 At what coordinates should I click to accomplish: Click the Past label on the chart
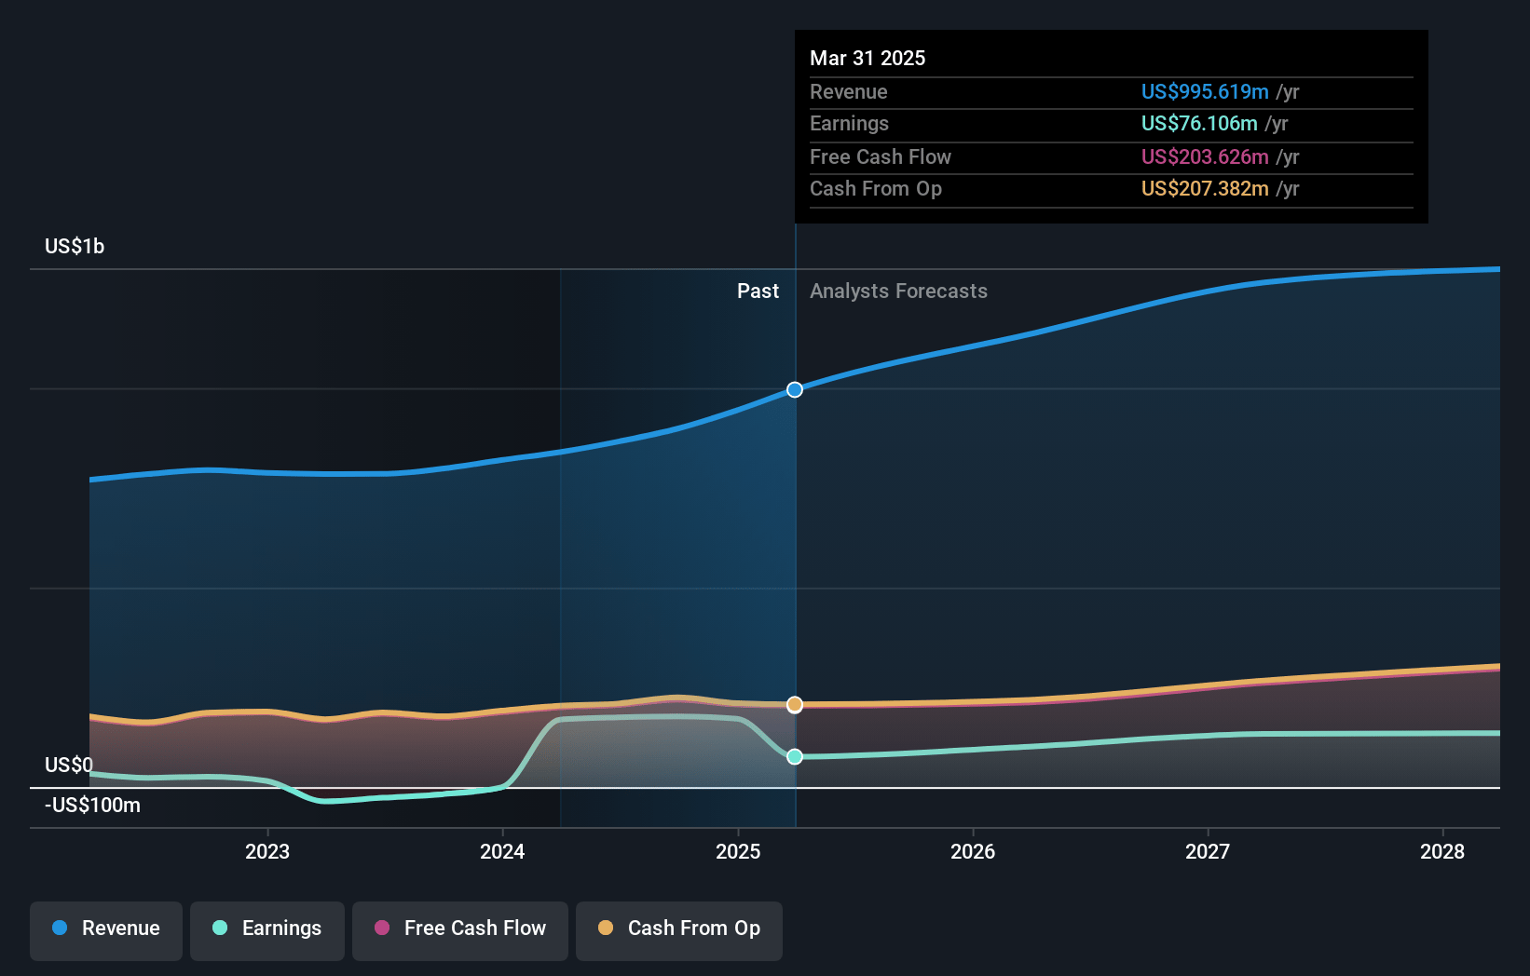click(x=758, y=291)
